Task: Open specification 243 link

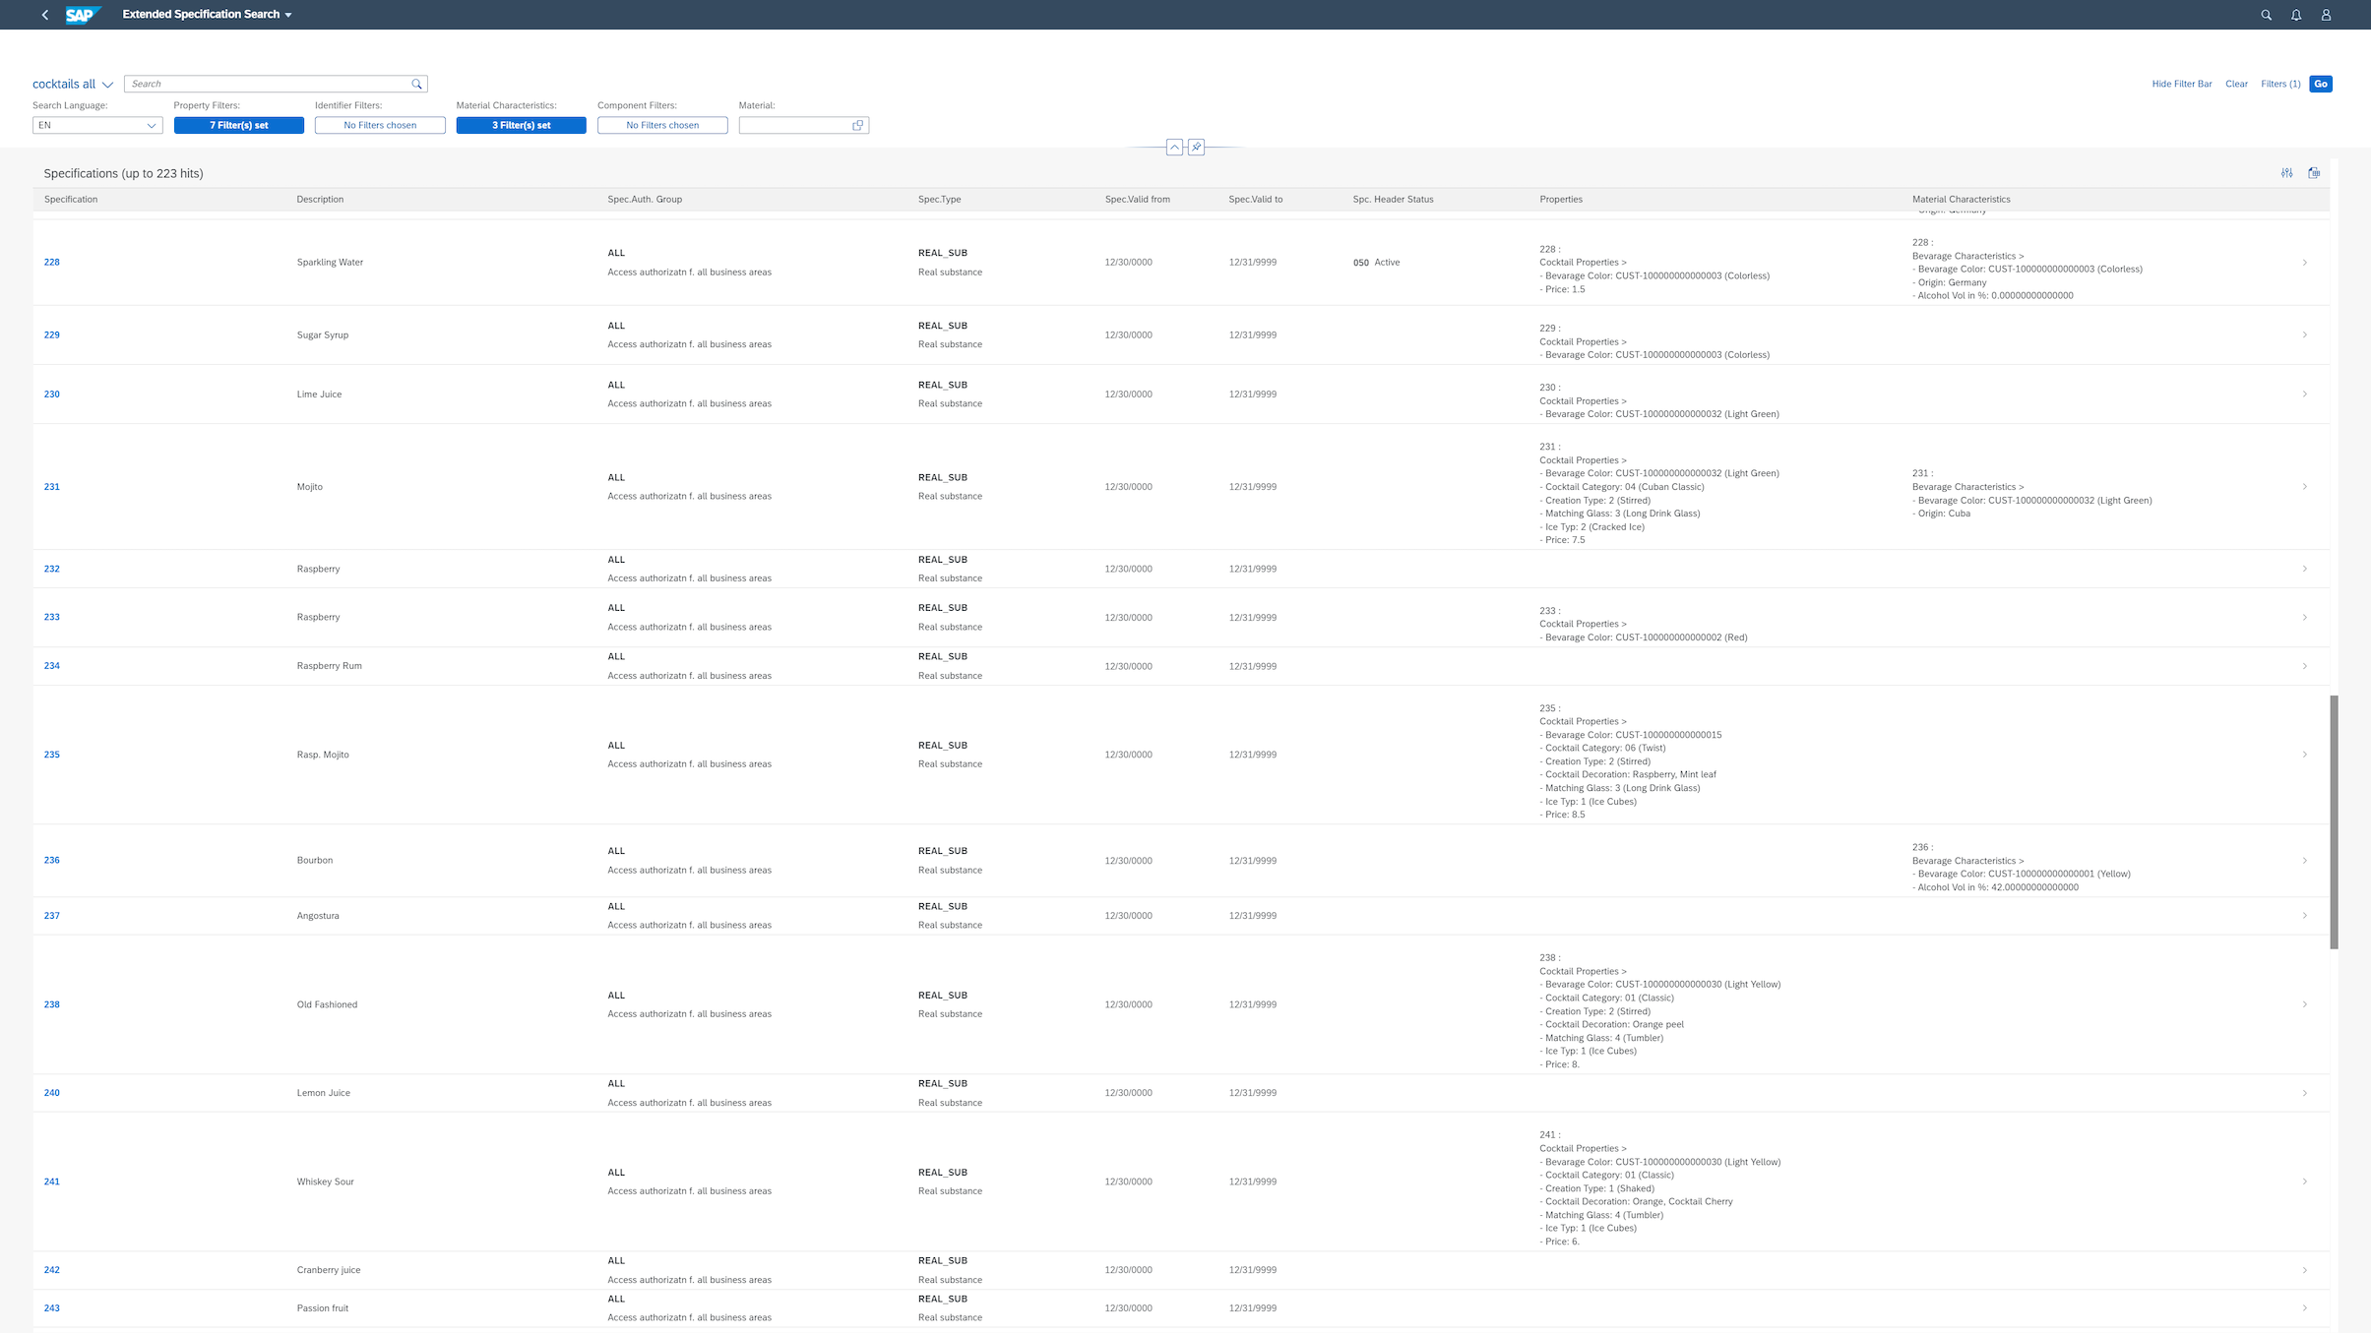Action: (x=52, y=1308)
